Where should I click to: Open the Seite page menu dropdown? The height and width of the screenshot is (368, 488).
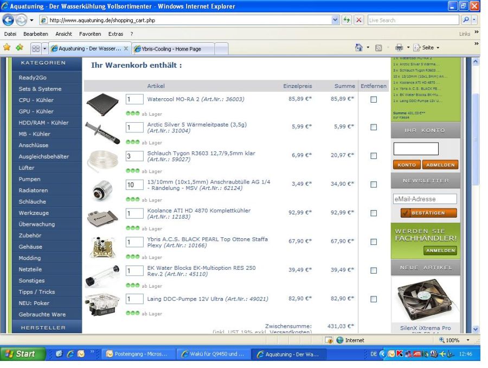[426, 48]
